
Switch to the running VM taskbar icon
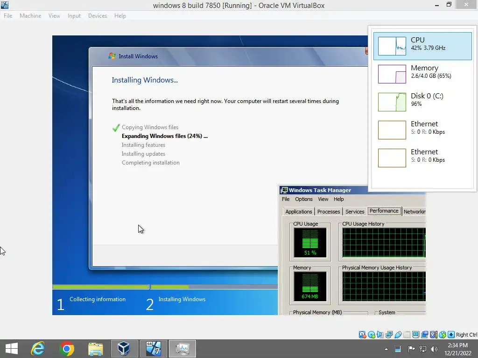[x=153, y=349]
